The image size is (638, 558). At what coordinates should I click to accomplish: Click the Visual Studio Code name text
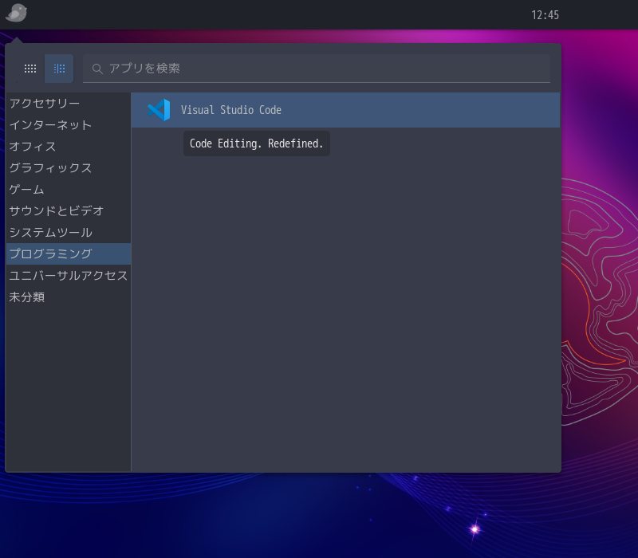tap(231, 110)
